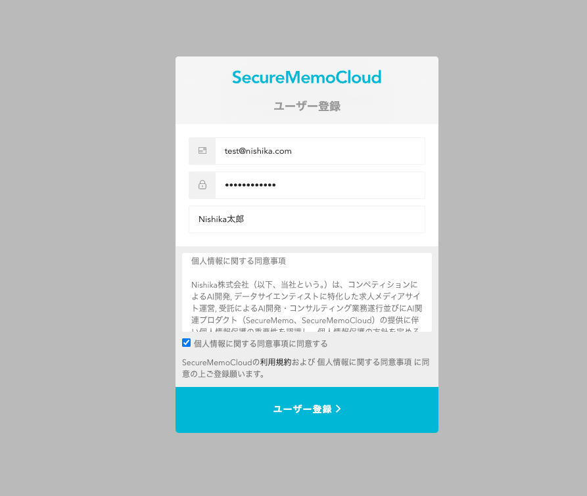
Task: Click the 意の上ご登録願います notice text
Action: click(x=223, y=374)
